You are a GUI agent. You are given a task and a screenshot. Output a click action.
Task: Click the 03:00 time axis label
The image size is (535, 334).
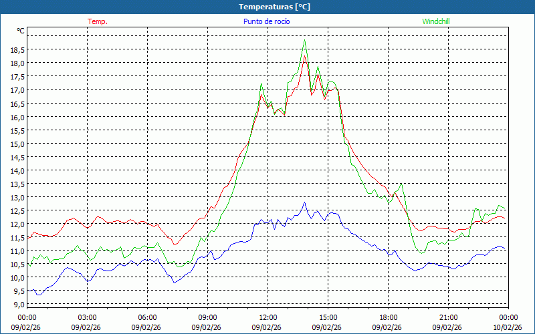[x=87, y=317]
